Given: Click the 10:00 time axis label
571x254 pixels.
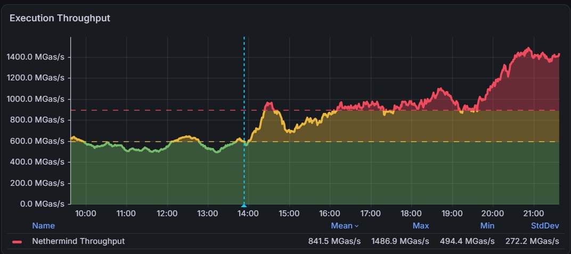Looking at the screenshot, I should 86,214.
